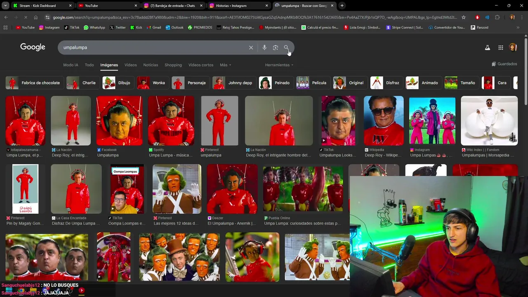
Task: Start voice search with the microphone icon
Action: coord(264,47)
